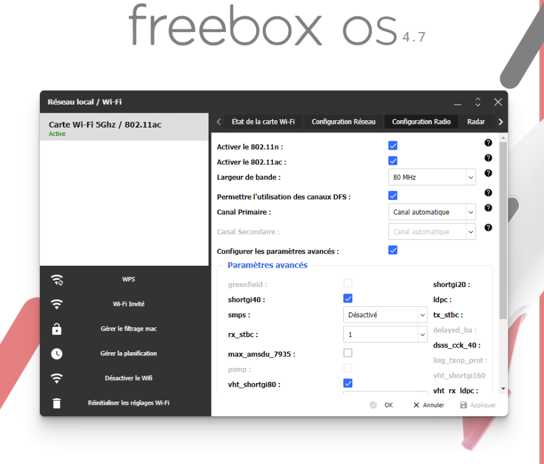Click the scrollbar down arrow
Image resolution: width=544 pixels, height=464 pixels.
click(504, 389)
